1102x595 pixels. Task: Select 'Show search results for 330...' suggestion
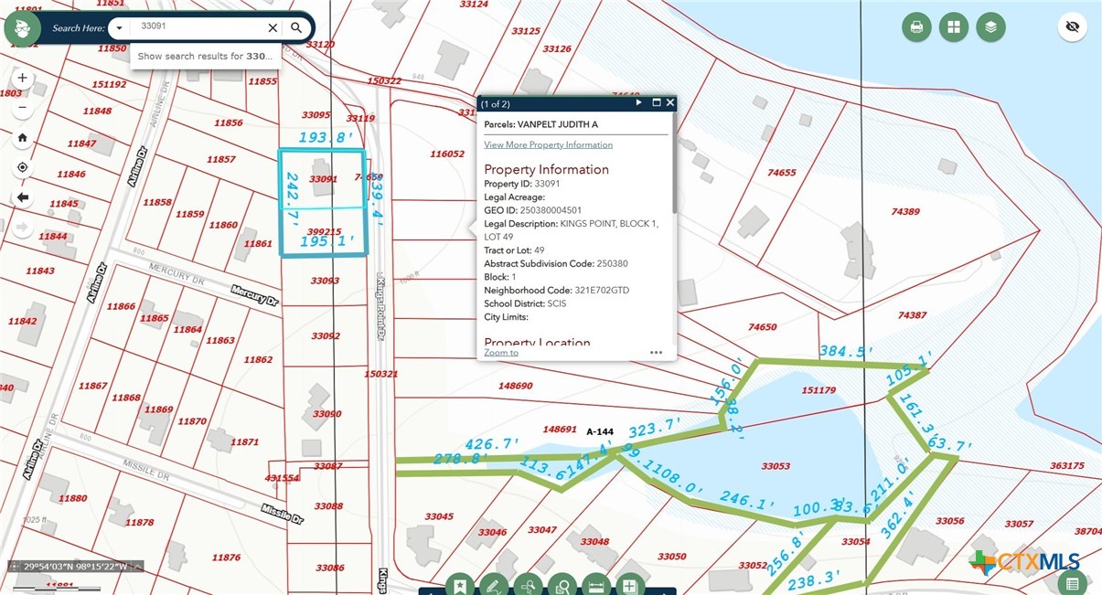[206, 56]
